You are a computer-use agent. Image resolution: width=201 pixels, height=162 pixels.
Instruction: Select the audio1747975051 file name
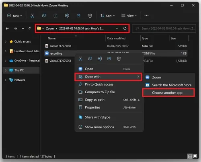point(60,46)
